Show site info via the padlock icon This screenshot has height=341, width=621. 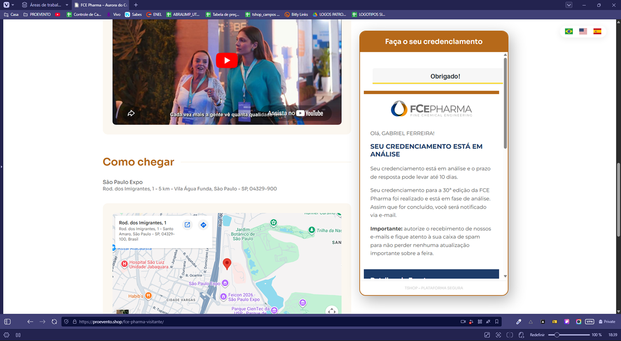coord(75,322)
